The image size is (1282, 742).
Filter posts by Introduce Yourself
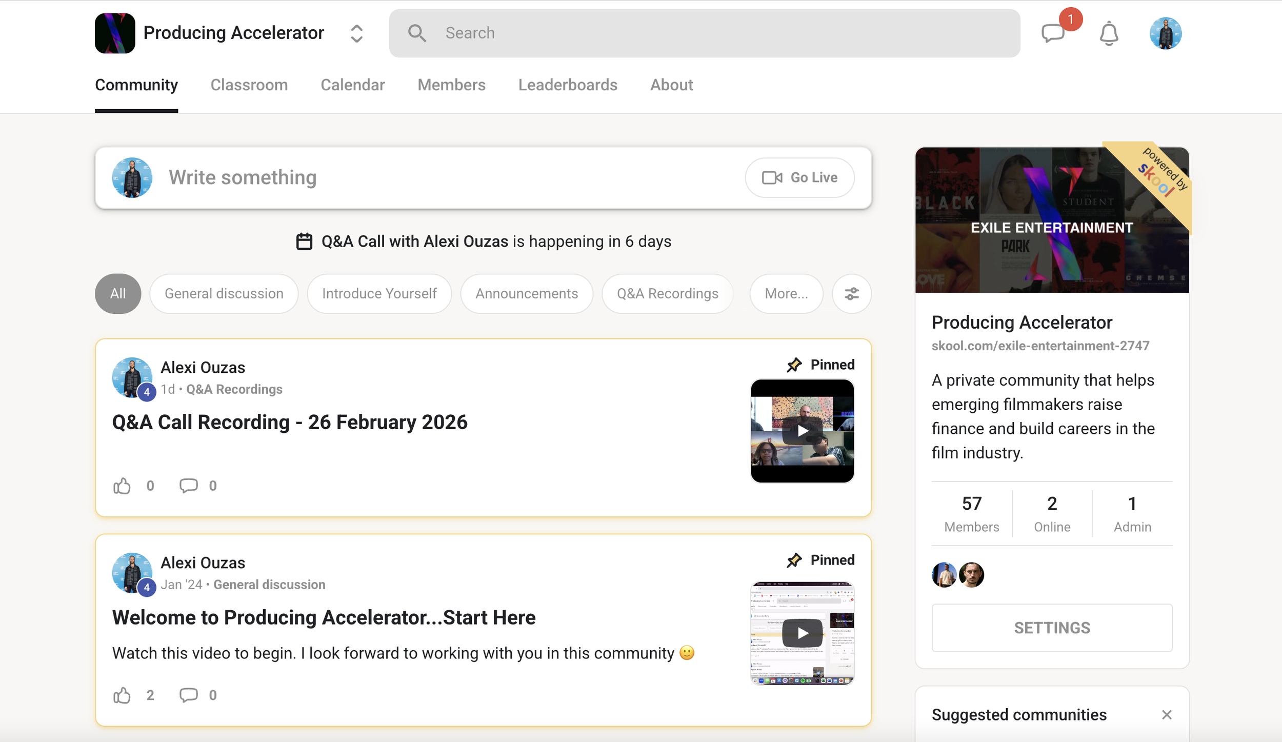379,294
